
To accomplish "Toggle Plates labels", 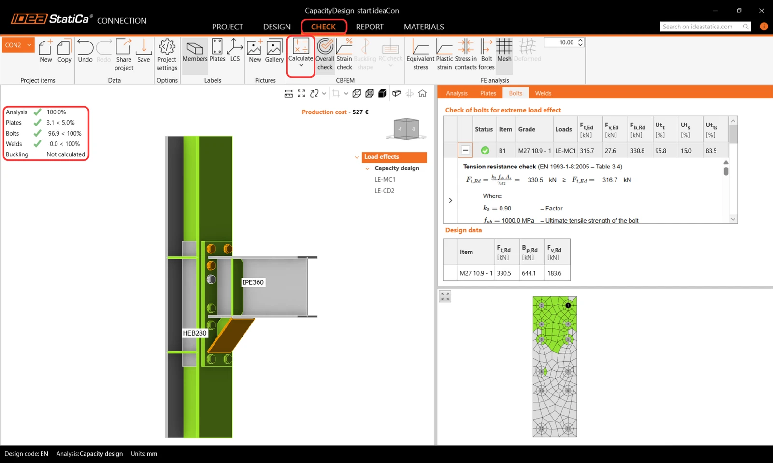I will [x=217, y=51].
